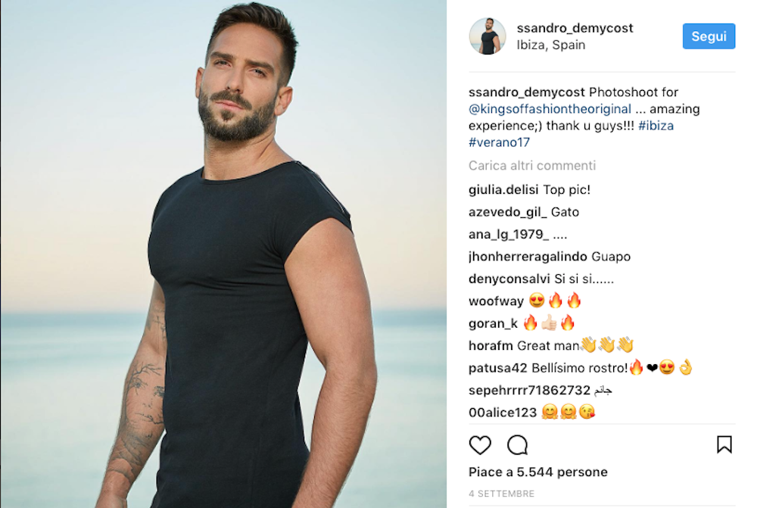Open ssandro_demycost username in header

tap(575, 28)
